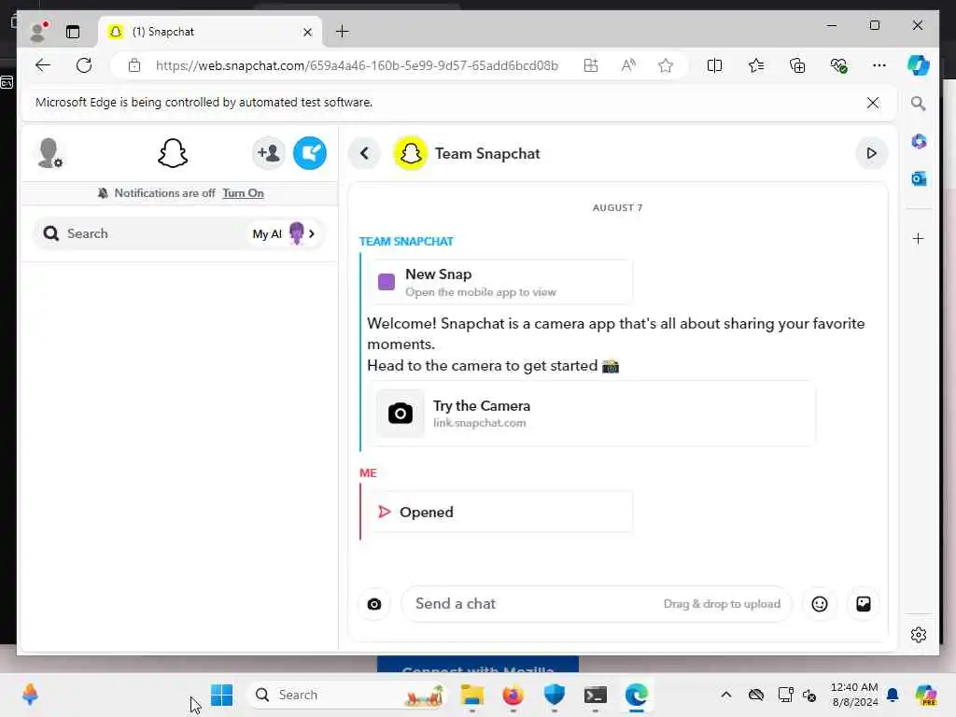Show hidden system tray icons

click(725, 695)
